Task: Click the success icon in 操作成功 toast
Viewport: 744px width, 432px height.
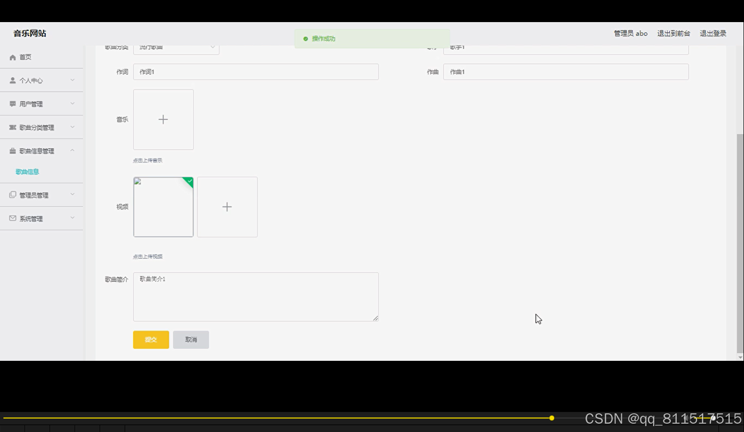Action: (306, 39)
